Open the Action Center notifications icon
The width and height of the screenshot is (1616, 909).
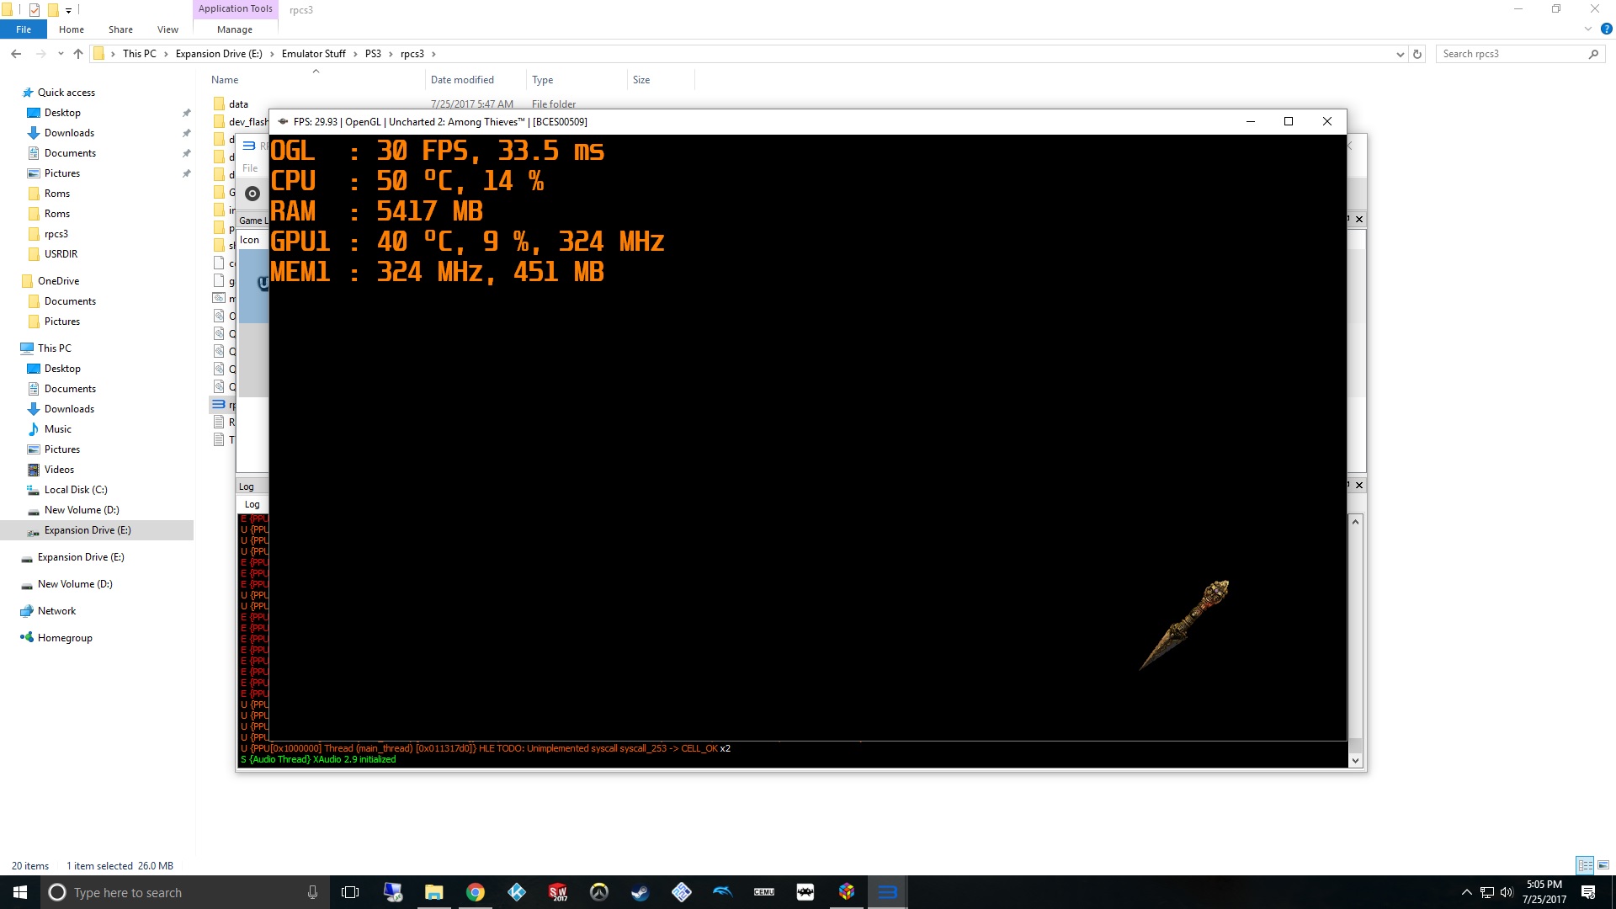coord(1588,892)
